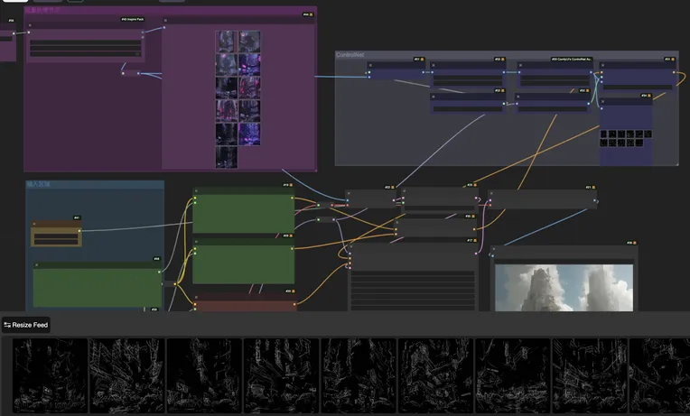Open the last single thumbnail in purple preview grid
The height and width of the screenshot is (416, 690).
coord(227,157)
